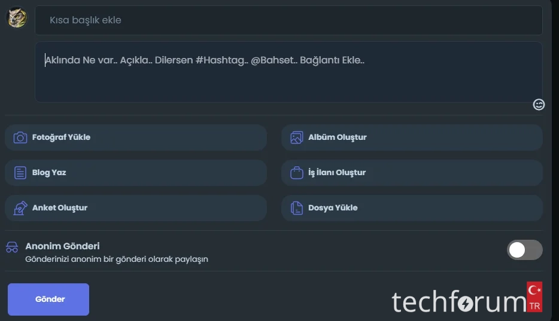Viewport: 559px width, 321px height.
Task: Click the album picture icon
Action: pyautogui.click(x=296, y=137)
